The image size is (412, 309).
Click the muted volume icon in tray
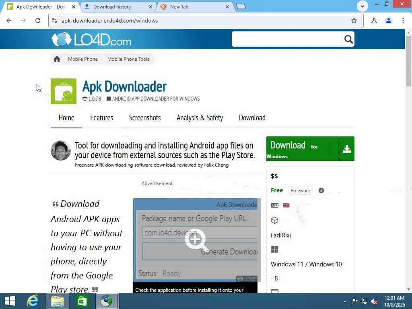(374, 301)
